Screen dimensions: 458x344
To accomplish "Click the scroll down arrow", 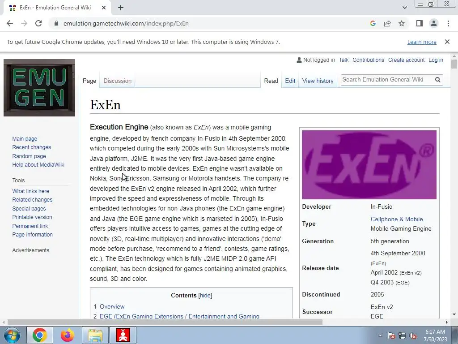I will coord(454,315).
